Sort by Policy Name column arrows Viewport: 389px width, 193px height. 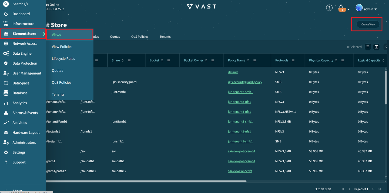(248, 60)
